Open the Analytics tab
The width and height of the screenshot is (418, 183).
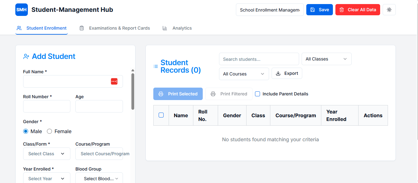(182, 28)
